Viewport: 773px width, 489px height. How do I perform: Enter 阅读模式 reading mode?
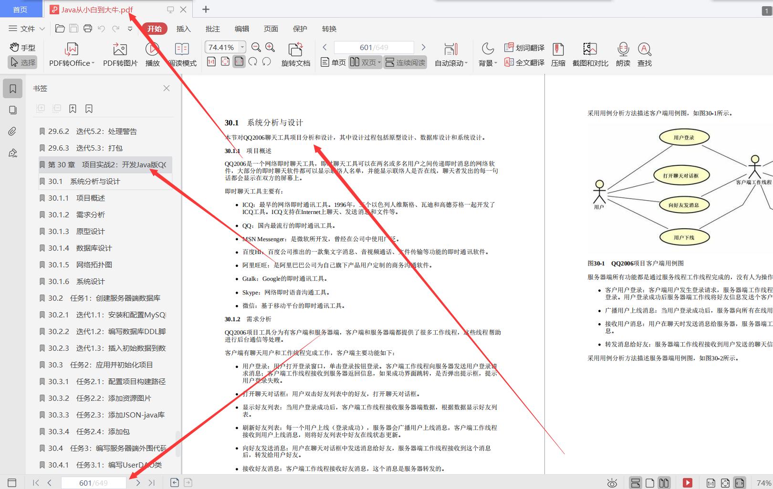coord(182,55)
